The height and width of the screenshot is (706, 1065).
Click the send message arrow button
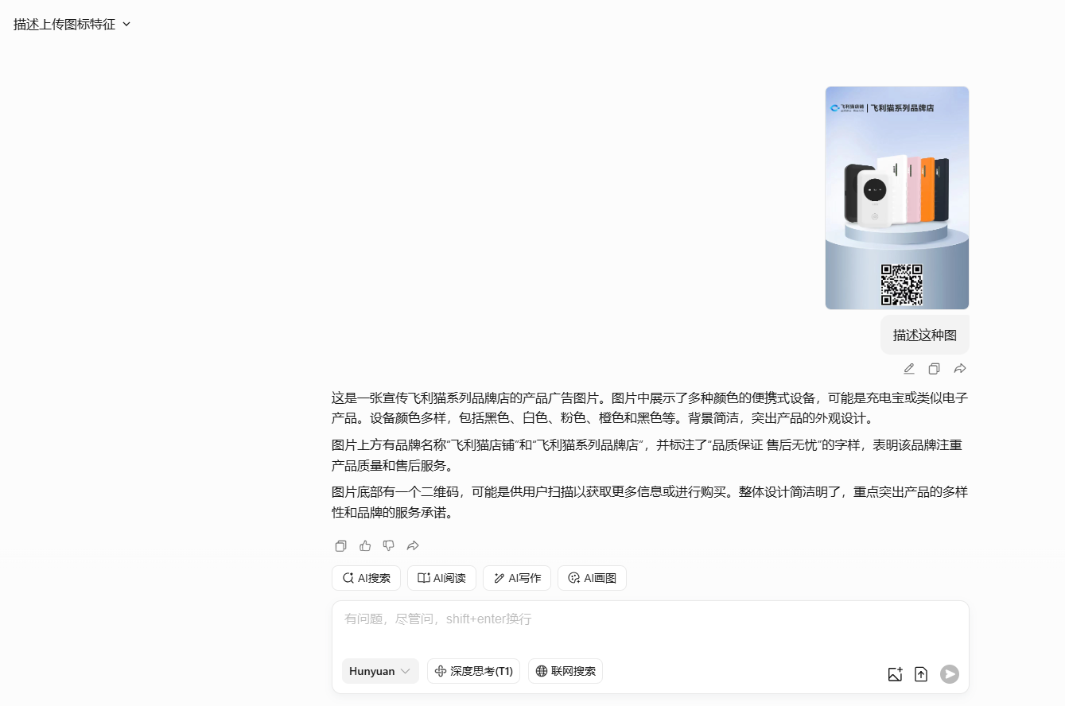949,673
